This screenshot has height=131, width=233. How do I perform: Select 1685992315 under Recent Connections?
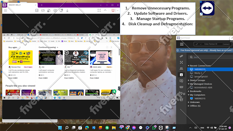210,69
